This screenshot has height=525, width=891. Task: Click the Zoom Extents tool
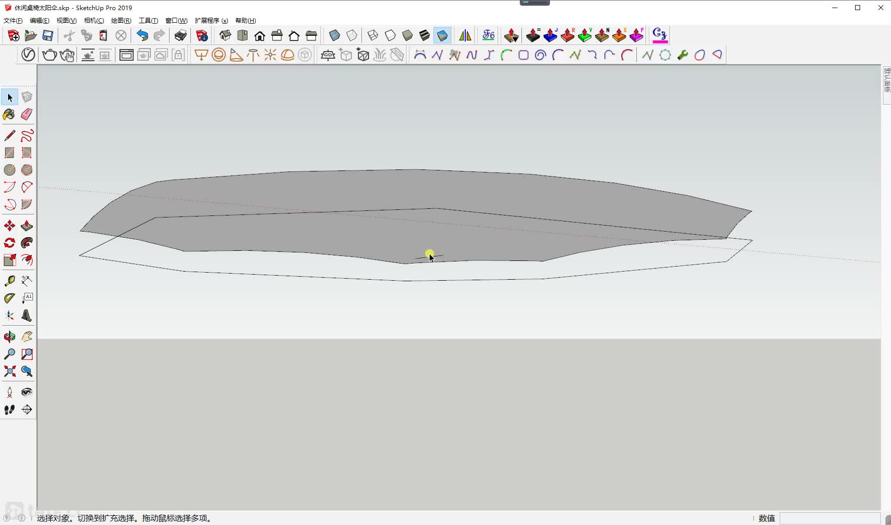[x=10, y=371]
